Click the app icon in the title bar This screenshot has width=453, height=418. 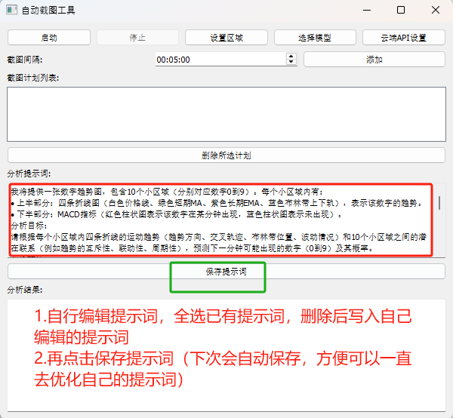(12, 10)
